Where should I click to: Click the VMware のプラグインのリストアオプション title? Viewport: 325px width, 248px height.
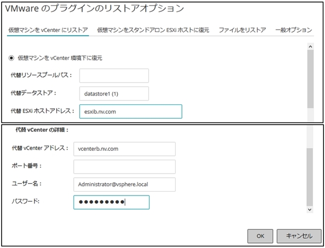(95, 8)
